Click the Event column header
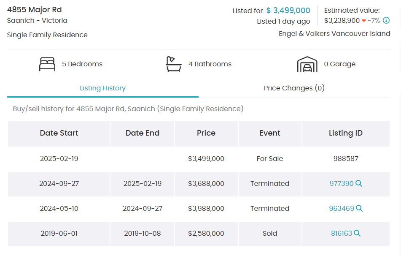 click(270, 133)
